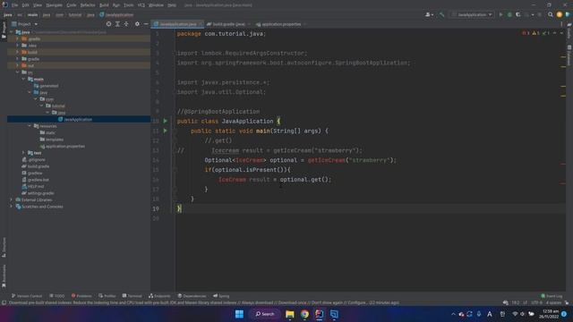This screenshot has width=573, height=322.
Task: Open the JavaApplication run configuration dropdown
Action: (x=472, y=14)
